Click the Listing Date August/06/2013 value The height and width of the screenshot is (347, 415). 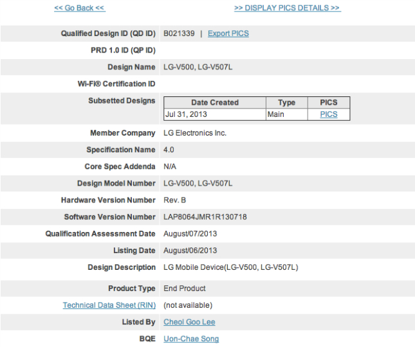pos(190,251)
